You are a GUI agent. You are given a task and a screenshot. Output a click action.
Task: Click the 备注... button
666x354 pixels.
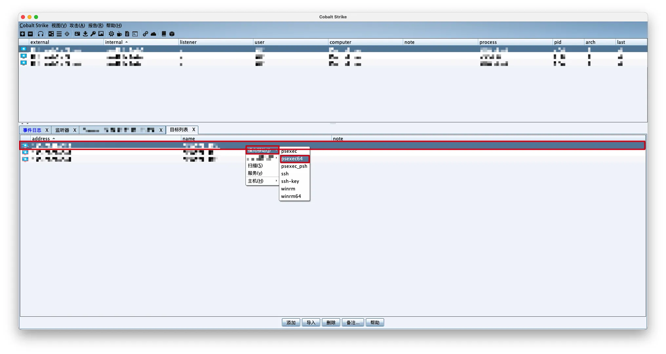pos(353,323)
